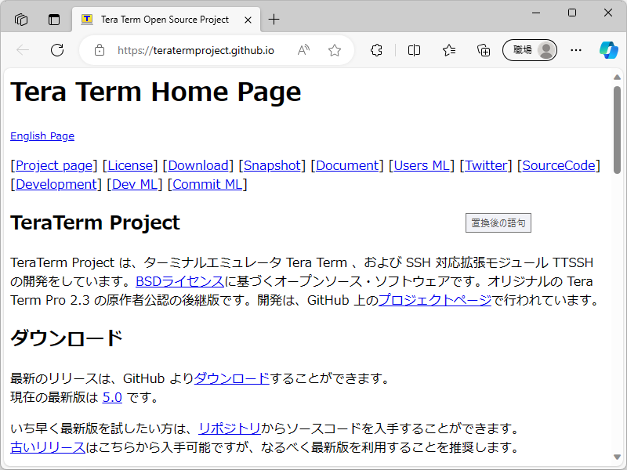Click the site information icon in address bar

coord(99,49)
